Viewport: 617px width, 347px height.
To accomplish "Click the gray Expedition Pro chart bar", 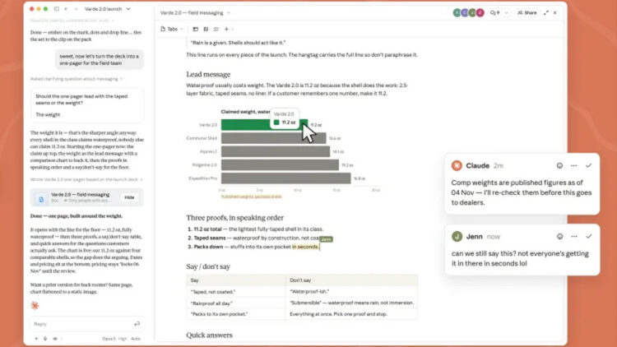I will click(x=285, y=178).
